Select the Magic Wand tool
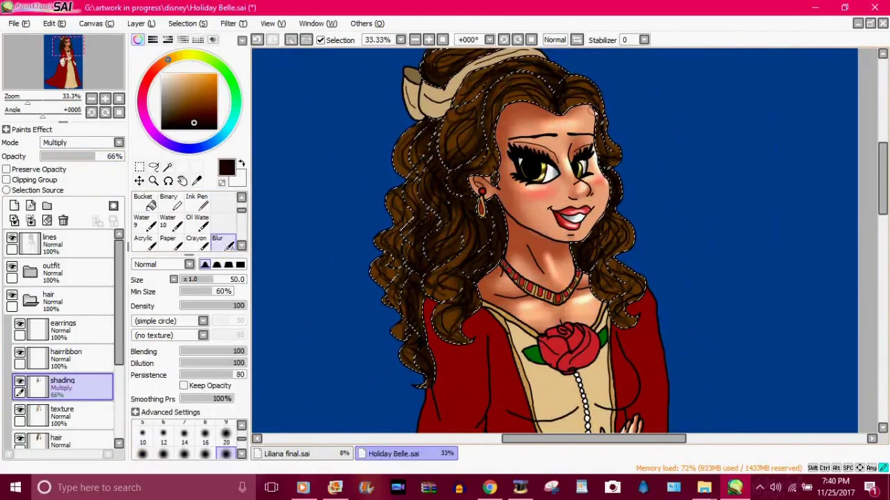This screenshot has height=500, width=890. tap(168, 167)
